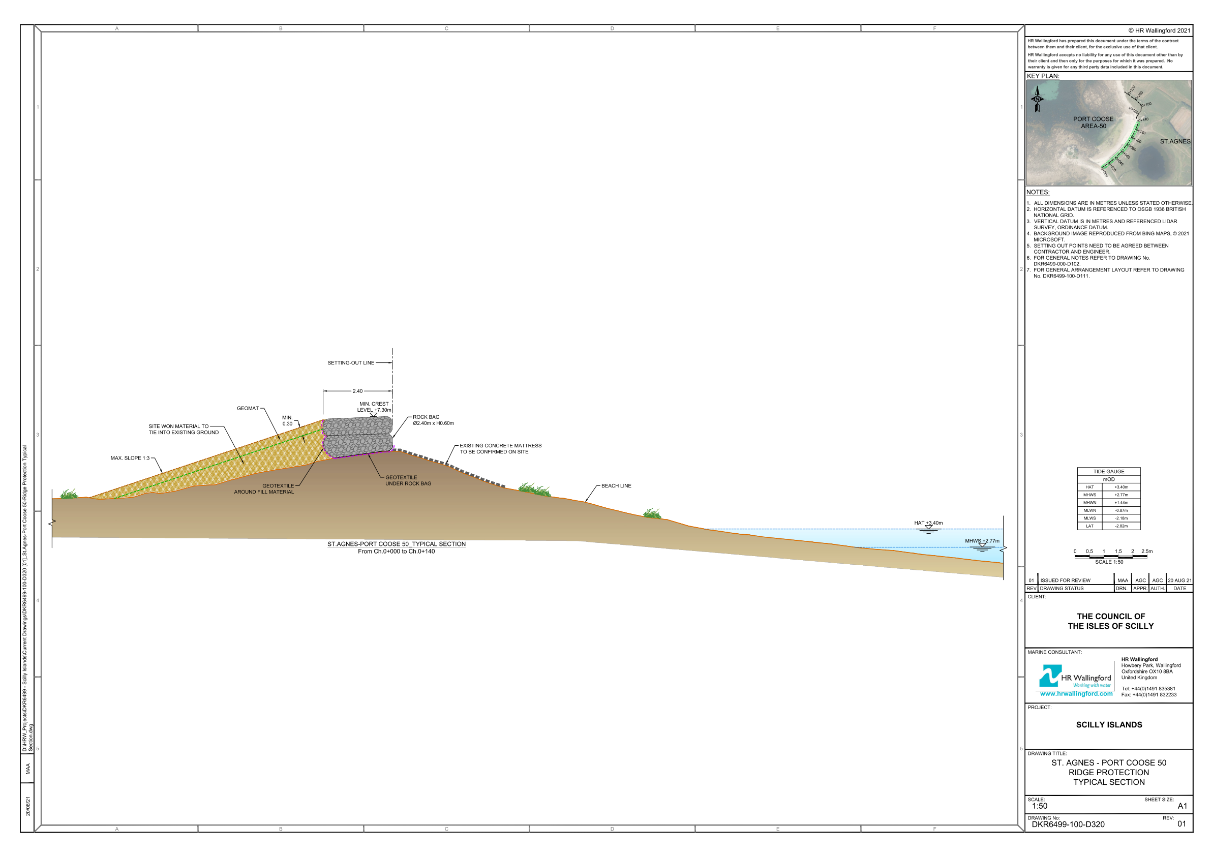1212x856 pixels.
Task: Open the www.hrwallingford.com link
Action: (1076, 693)
